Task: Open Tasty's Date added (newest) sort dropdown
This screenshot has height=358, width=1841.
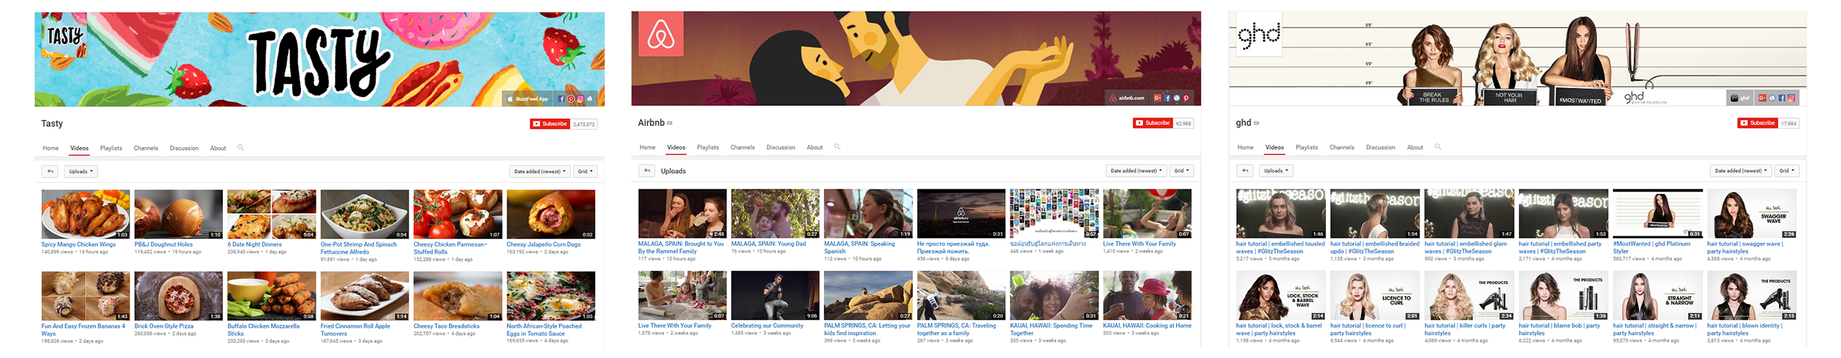Action: (540, 171)
